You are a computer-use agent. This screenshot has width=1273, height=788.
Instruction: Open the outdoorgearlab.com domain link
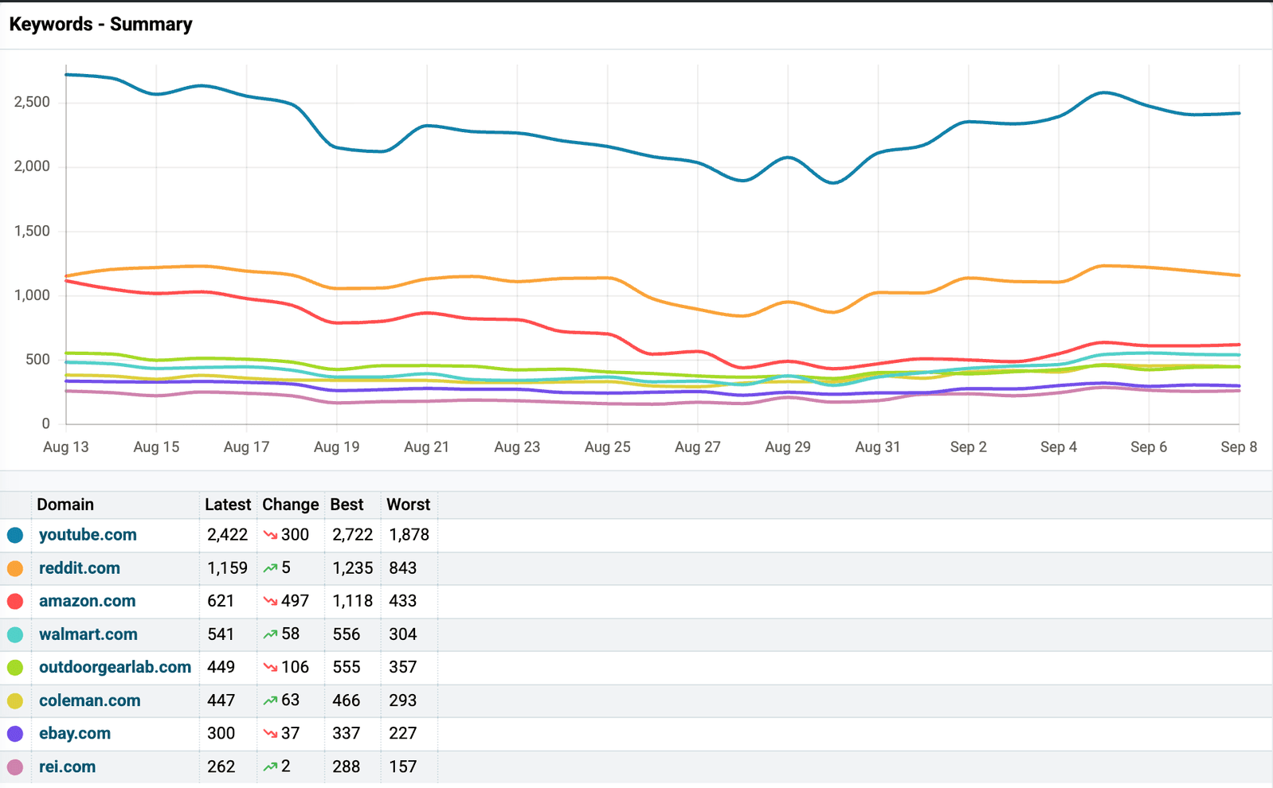115,667
